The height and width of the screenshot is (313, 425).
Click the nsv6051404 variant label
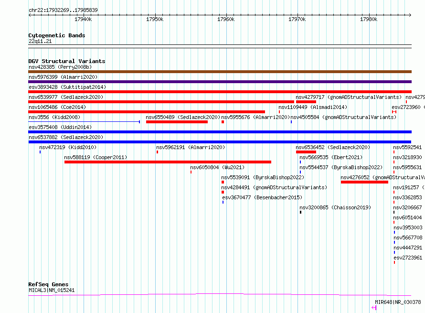[x=407, y=217]
